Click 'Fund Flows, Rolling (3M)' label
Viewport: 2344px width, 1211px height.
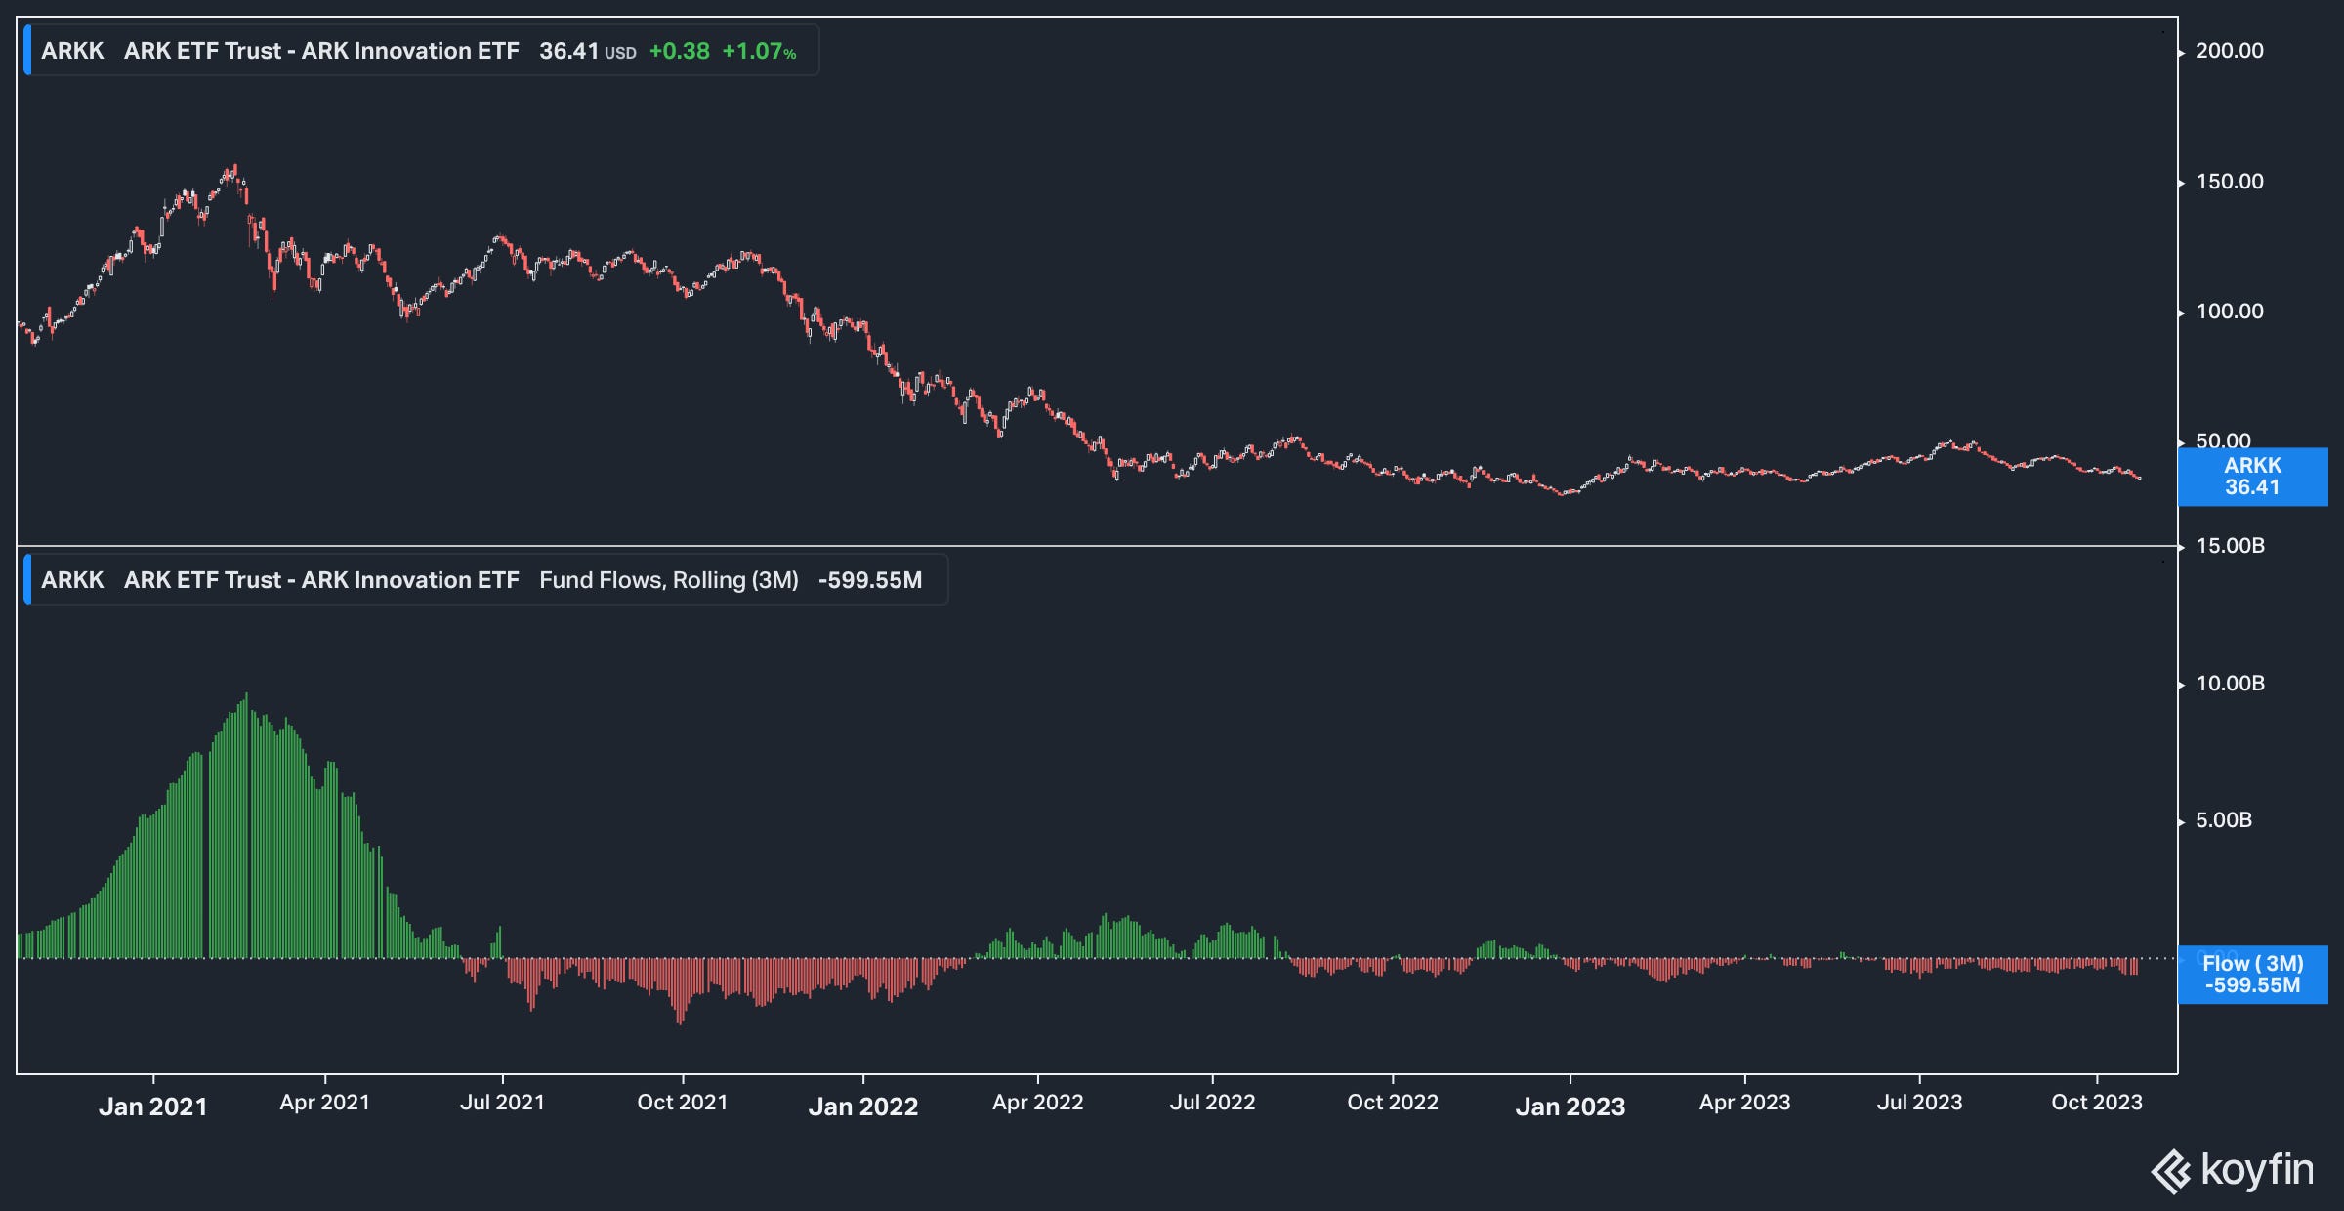[x=669, y=580]
